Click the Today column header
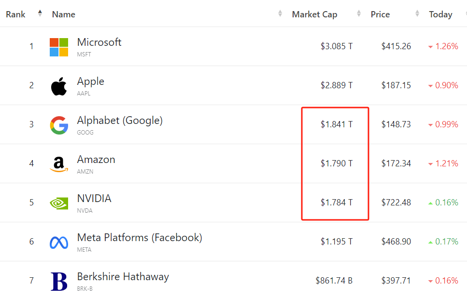Viewport: 467px width, 298px height. click(440, 14)
